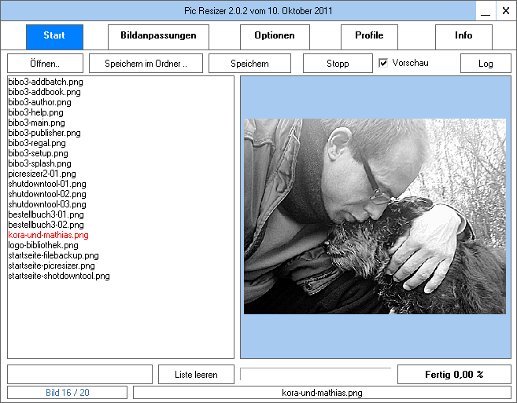Switch to the Start tab

pos(55,37)
